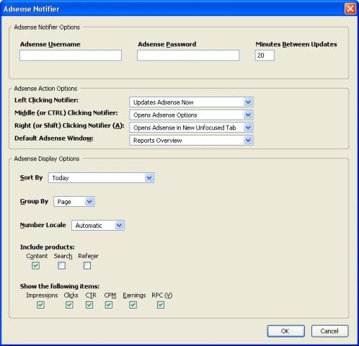Uncheck the Content product checkbox
Screen dimensions: 359x346
click(x=35, y=265)
